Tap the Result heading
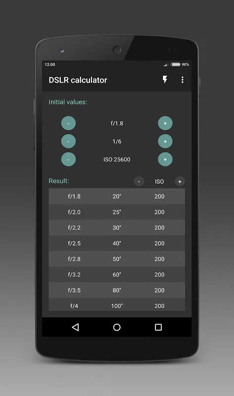Viewport: 234px width, 396px height. click(59, 181)
